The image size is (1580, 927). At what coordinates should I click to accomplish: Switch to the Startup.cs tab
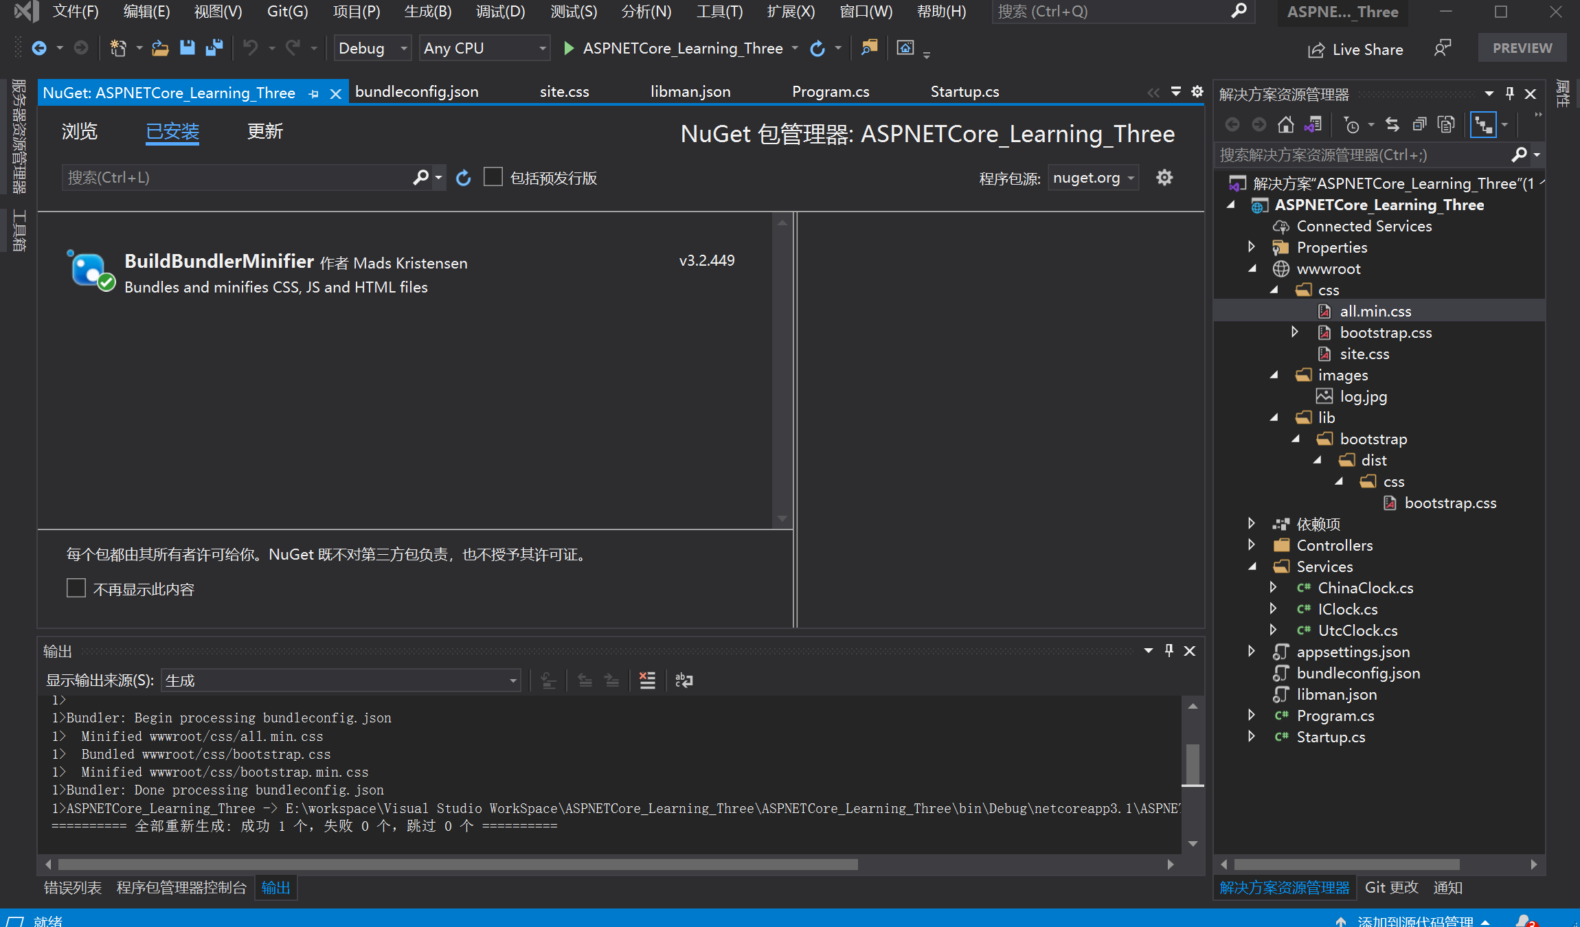[x=964, y=92]
